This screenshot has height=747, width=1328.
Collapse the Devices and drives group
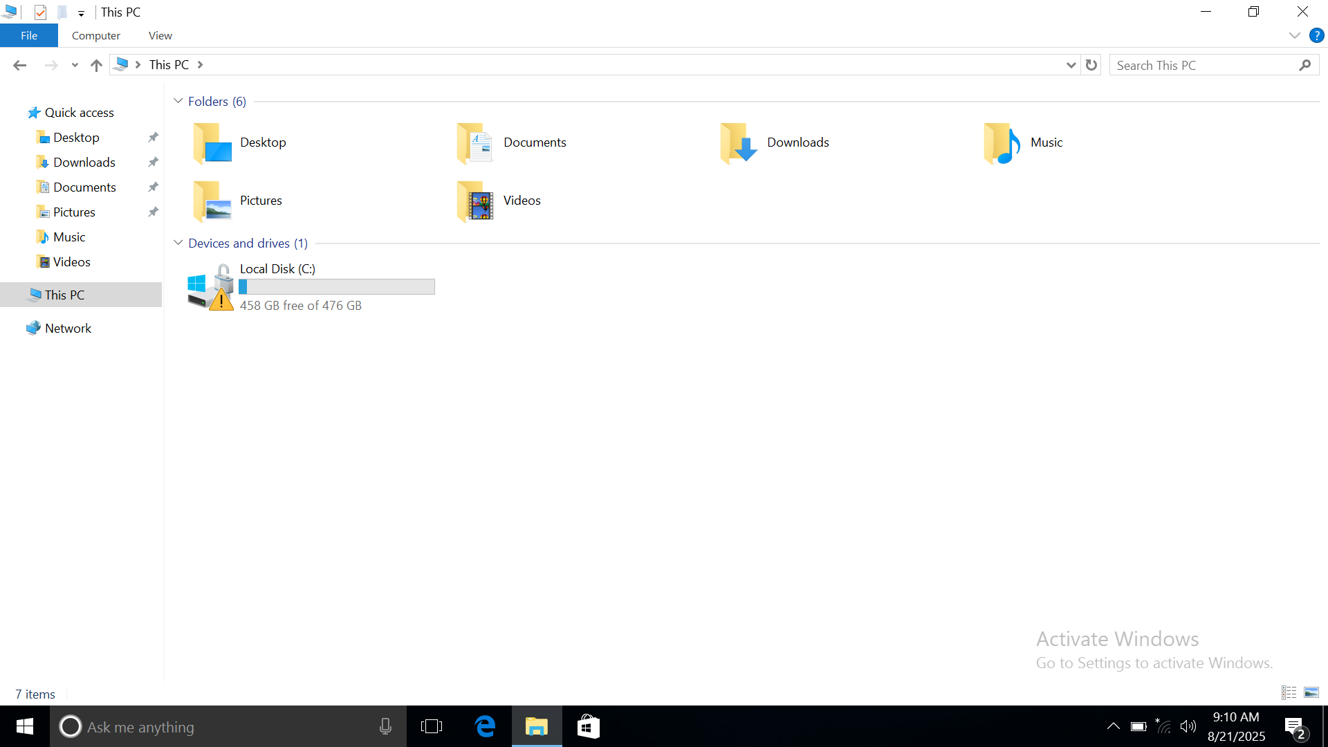[x=178, y=243]
